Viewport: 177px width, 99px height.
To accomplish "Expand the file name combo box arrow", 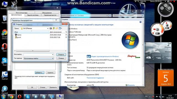I will point(53,55).
